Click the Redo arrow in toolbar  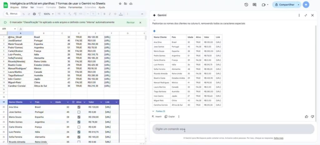point(29,14)
